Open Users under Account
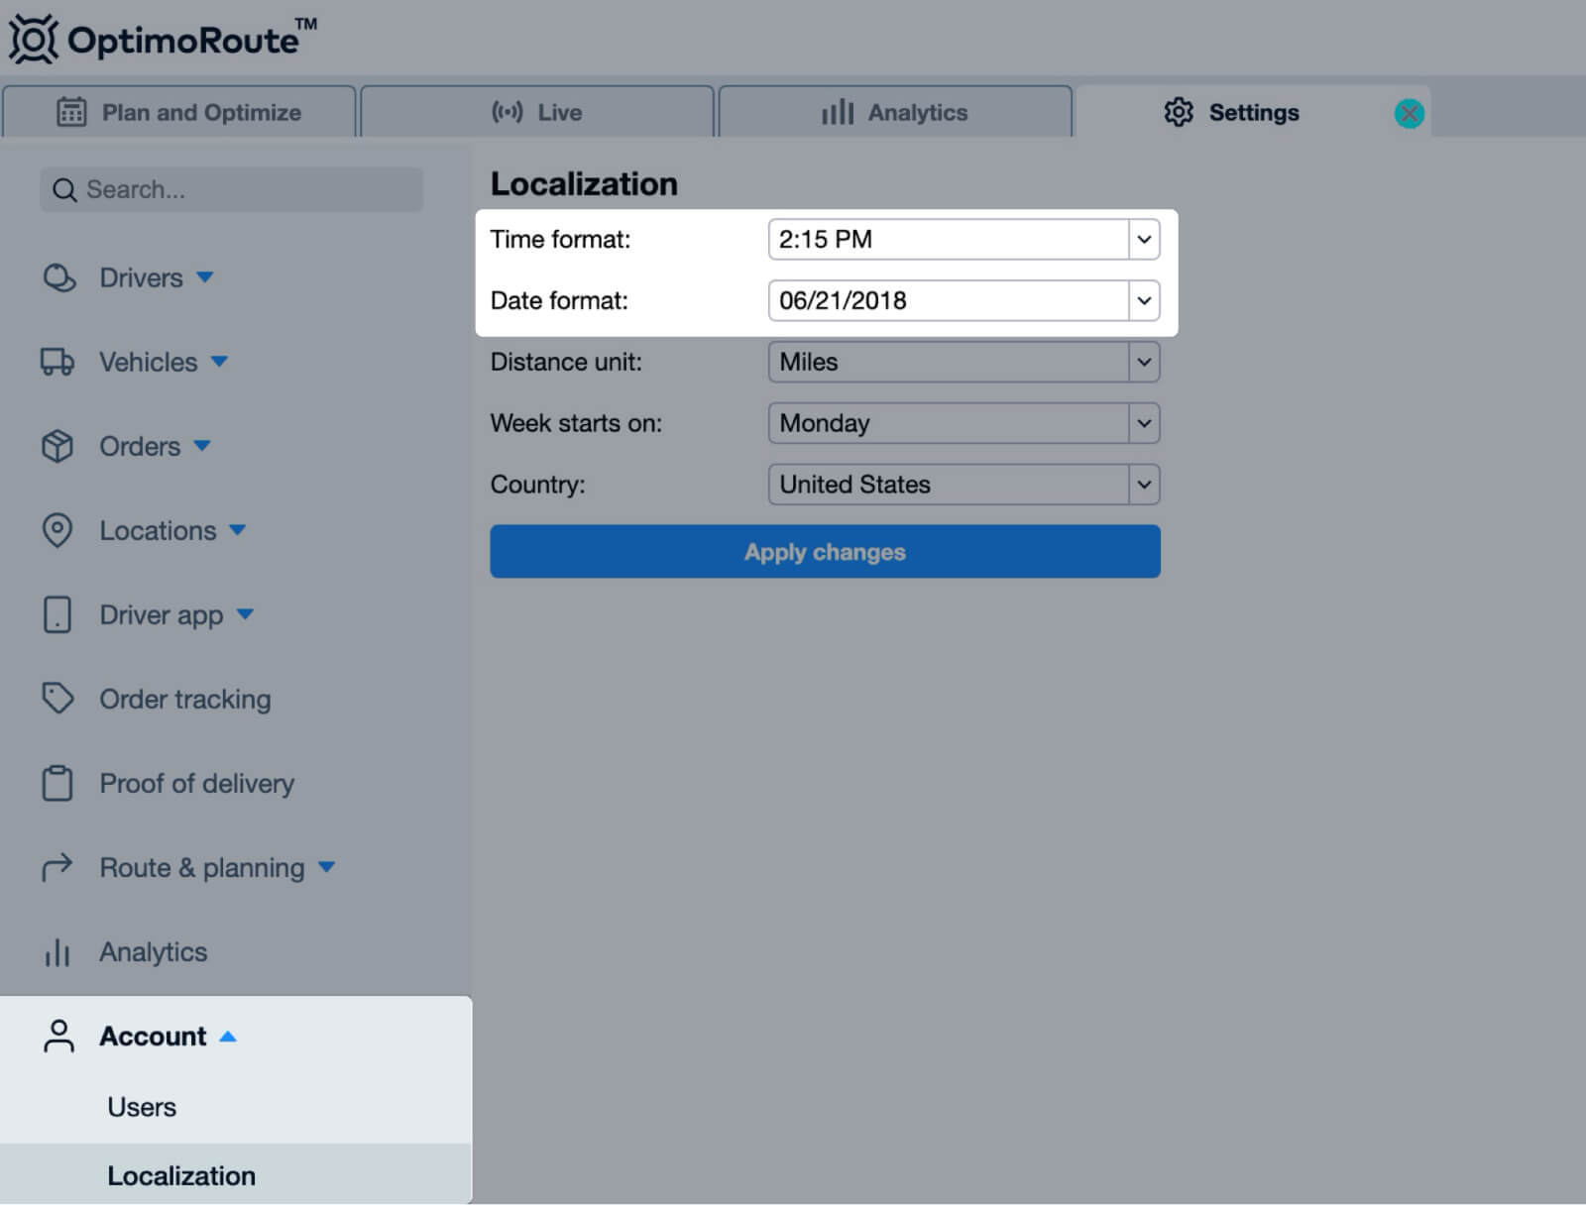 [142, 1108]
